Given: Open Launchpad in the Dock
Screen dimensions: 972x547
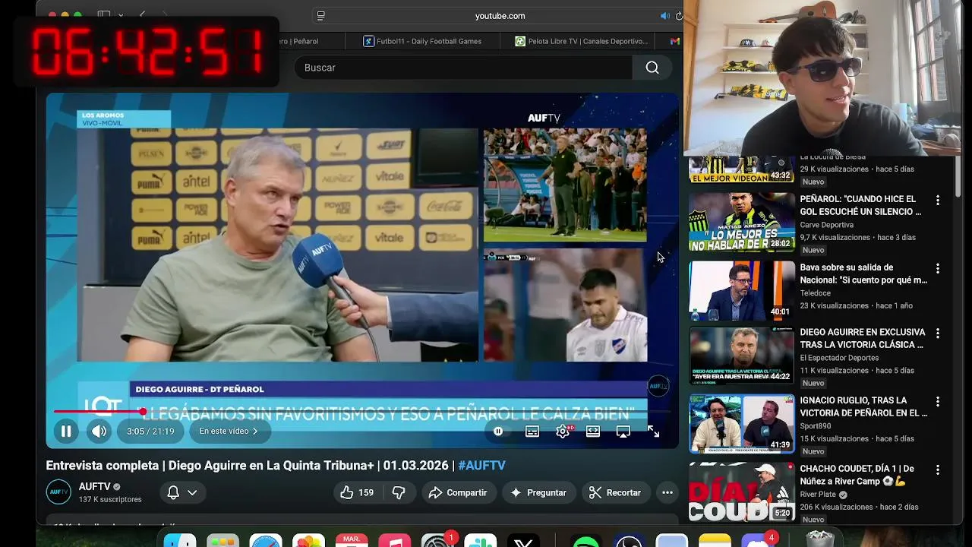Looking at the screenshot, I should coord(223,540).
